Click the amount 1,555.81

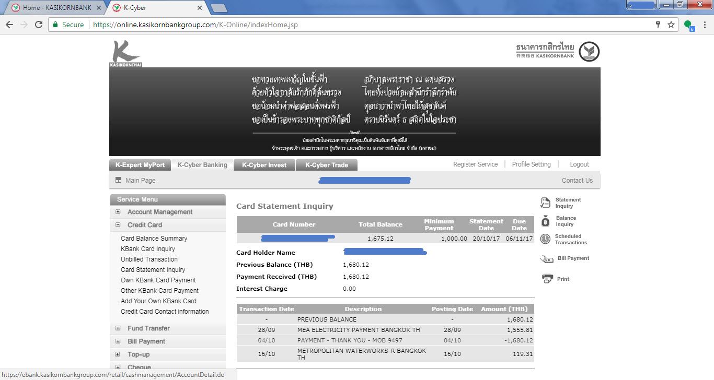(x=520, y=330)
